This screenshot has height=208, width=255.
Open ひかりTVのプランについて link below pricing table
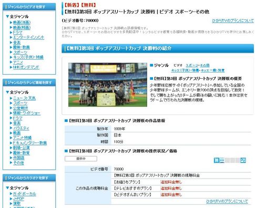(227, 201)
